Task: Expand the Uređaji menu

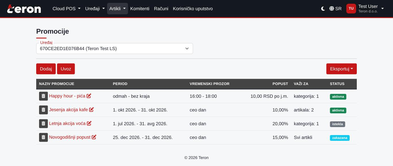Action: 95,9
